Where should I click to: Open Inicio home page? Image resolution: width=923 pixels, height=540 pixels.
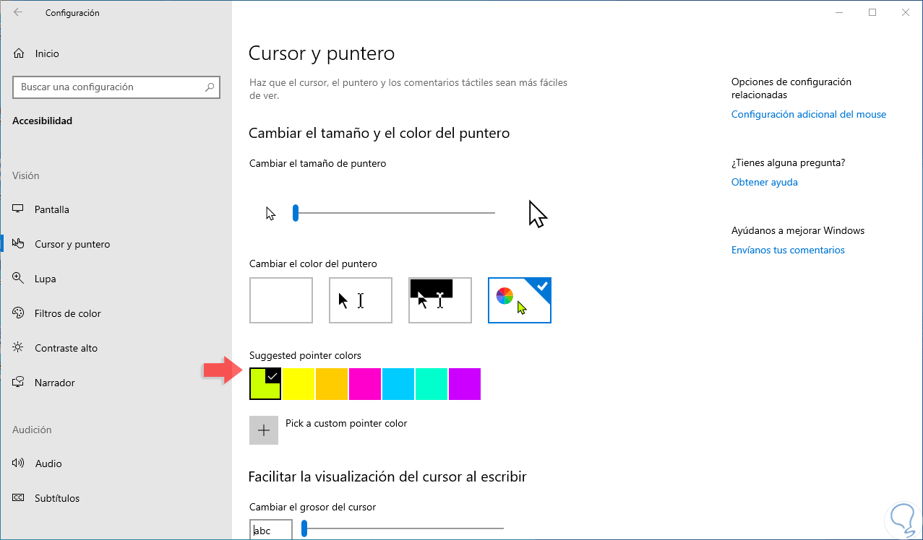[47, 53]
